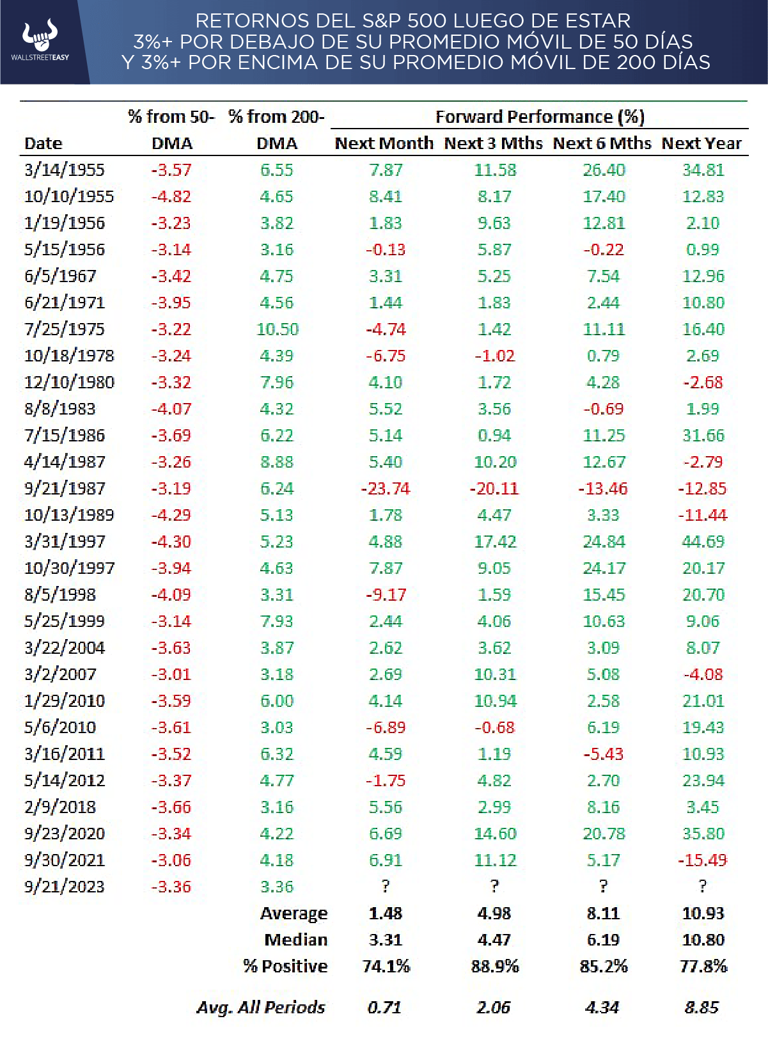Select the Next Month column header
Viewport: 768px width, 1037px height.
[384, 144]
